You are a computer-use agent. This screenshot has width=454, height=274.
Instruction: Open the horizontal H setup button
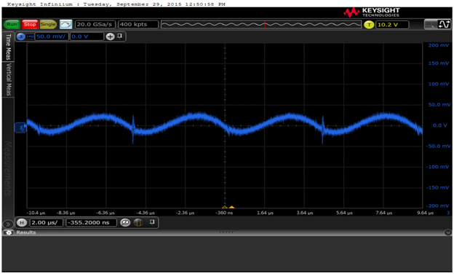[22, 223]
